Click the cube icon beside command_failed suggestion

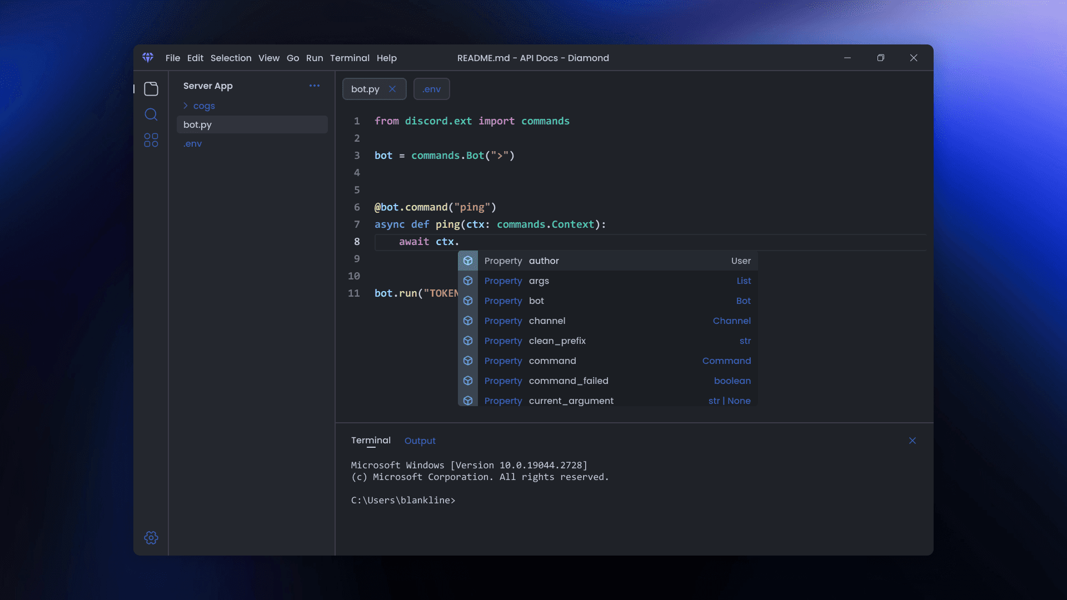(468, 381)
